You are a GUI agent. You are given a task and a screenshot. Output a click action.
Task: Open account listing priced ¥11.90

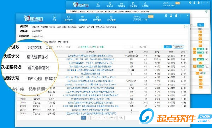point(90,85)
